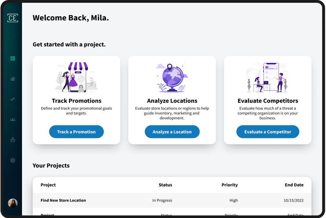326x218 pixels.
Task: Open Mila's profile avatar
Action: 13,203
